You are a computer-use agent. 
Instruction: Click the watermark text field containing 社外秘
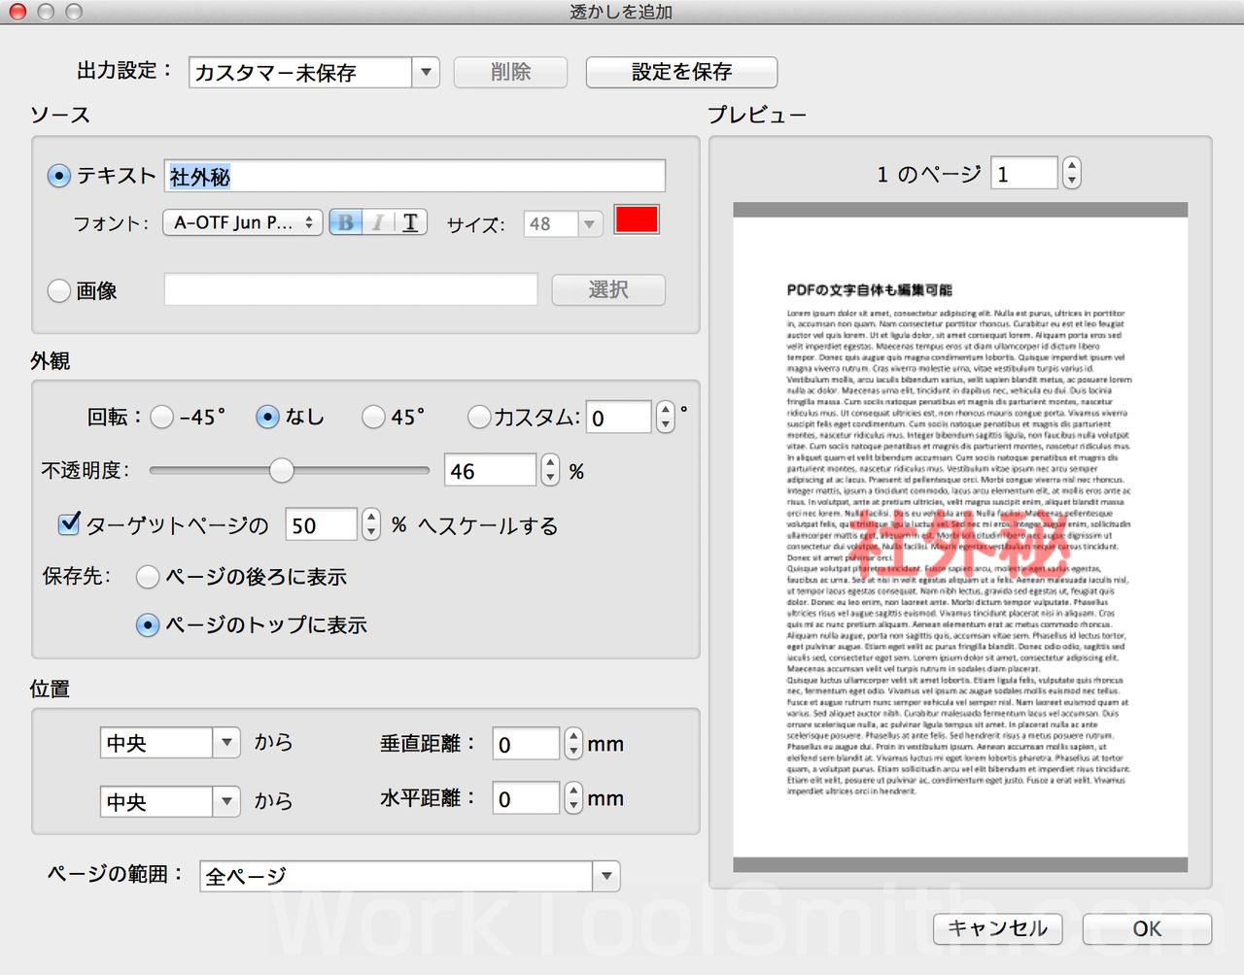point(415,176)
